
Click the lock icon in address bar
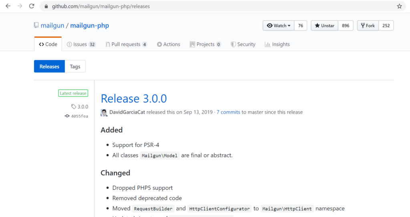pyautogui.click(x=46, y=6)
